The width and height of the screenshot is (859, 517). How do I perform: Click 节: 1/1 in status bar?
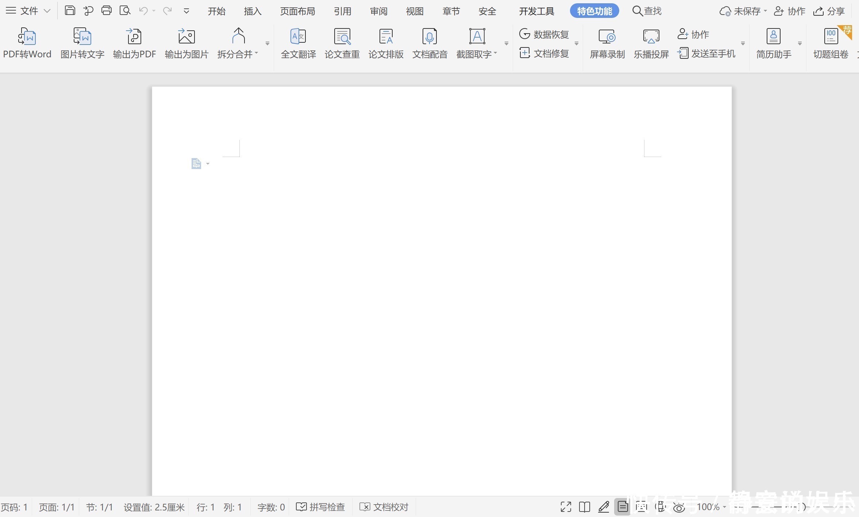click(99, 507)
